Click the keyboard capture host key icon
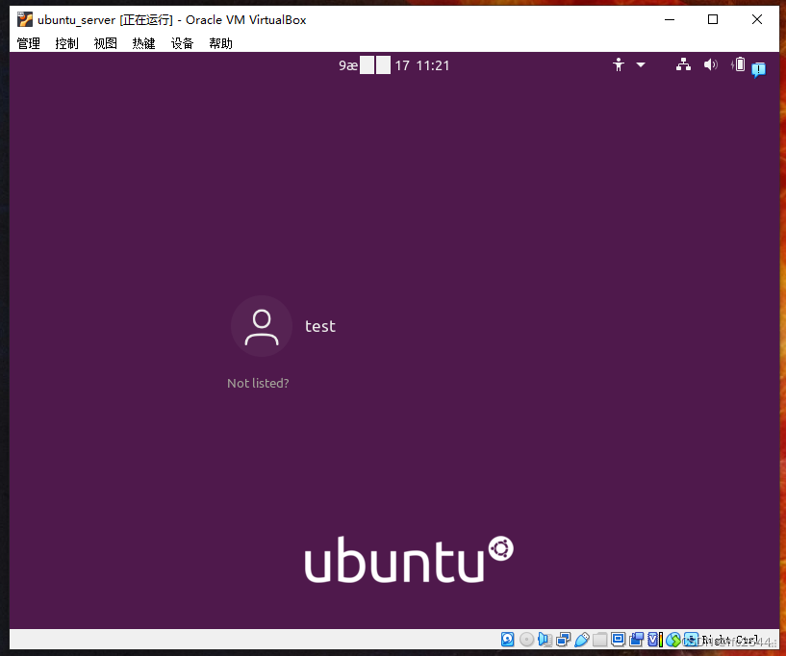786x656 pixels. (x=691, y=639)
